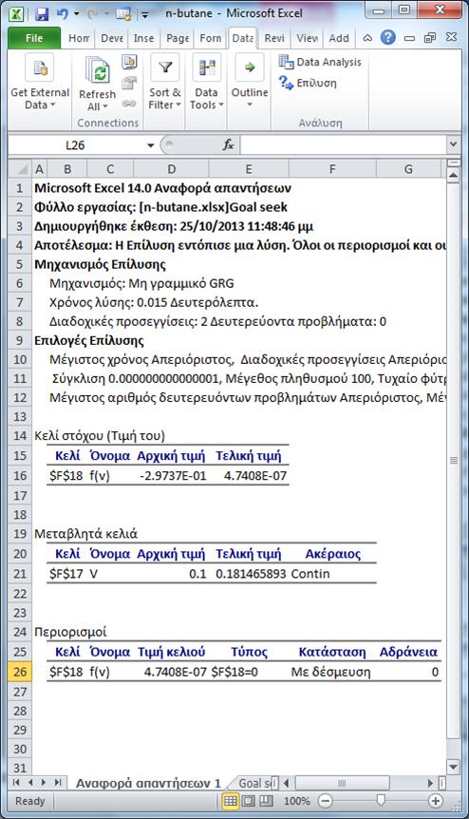The height and width of the screenshot is (819, 469).
Task: Click horizontal scrollbar right arrow
Action: (430, 783)
